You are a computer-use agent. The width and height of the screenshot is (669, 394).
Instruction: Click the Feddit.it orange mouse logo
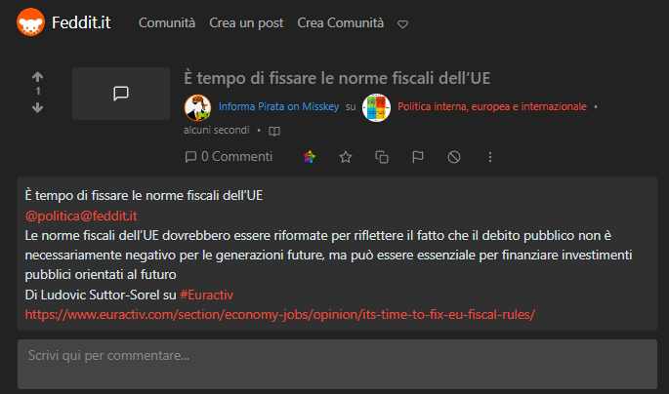click(30, 22)
